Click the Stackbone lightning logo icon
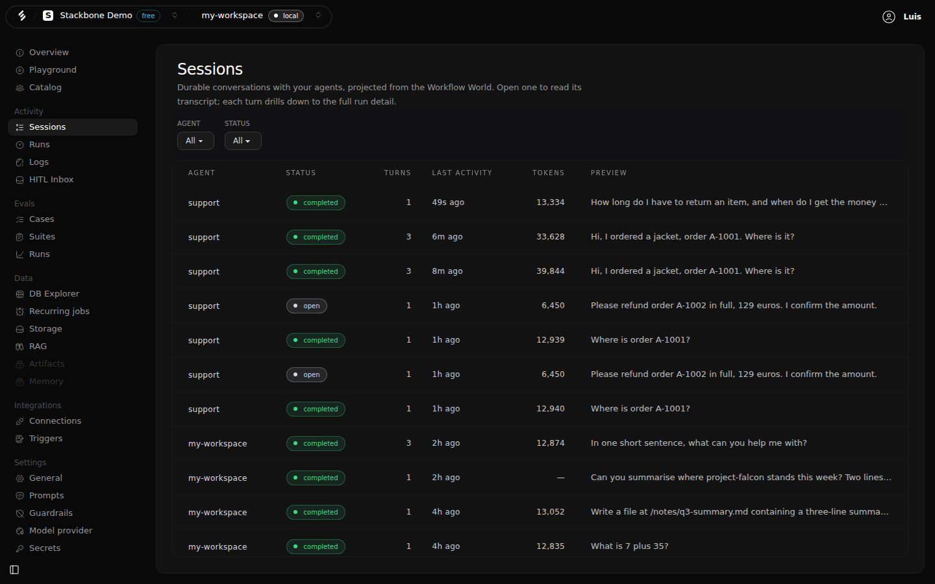Image resolution: width=935 pixels, height=584 pixels. click(x=22, y=16)
